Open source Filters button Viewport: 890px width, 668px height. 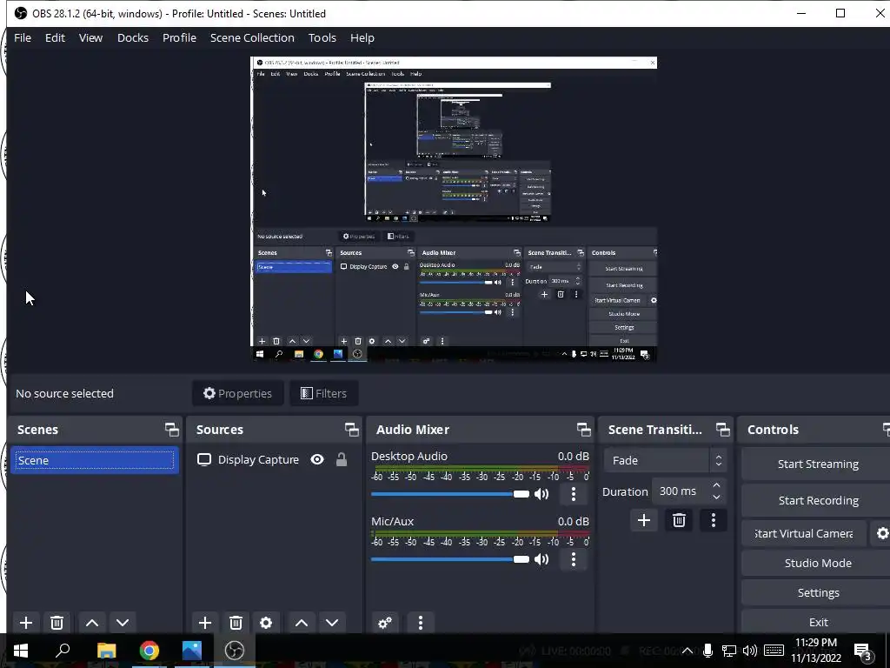click(323, 393)
